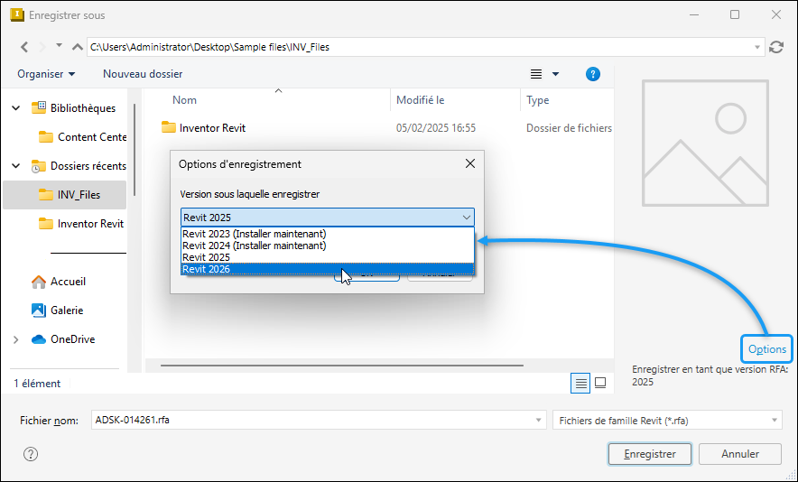The width and height of the screenshot is (798, 482).
Task: Close the Options d'enregistrement dialog
Action: pos(470,163)
